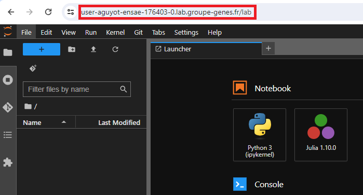Screen dimensions: 363x195
Task: Launch a Python 3 (ipykernel) notebook
Action: coord(260,135)
